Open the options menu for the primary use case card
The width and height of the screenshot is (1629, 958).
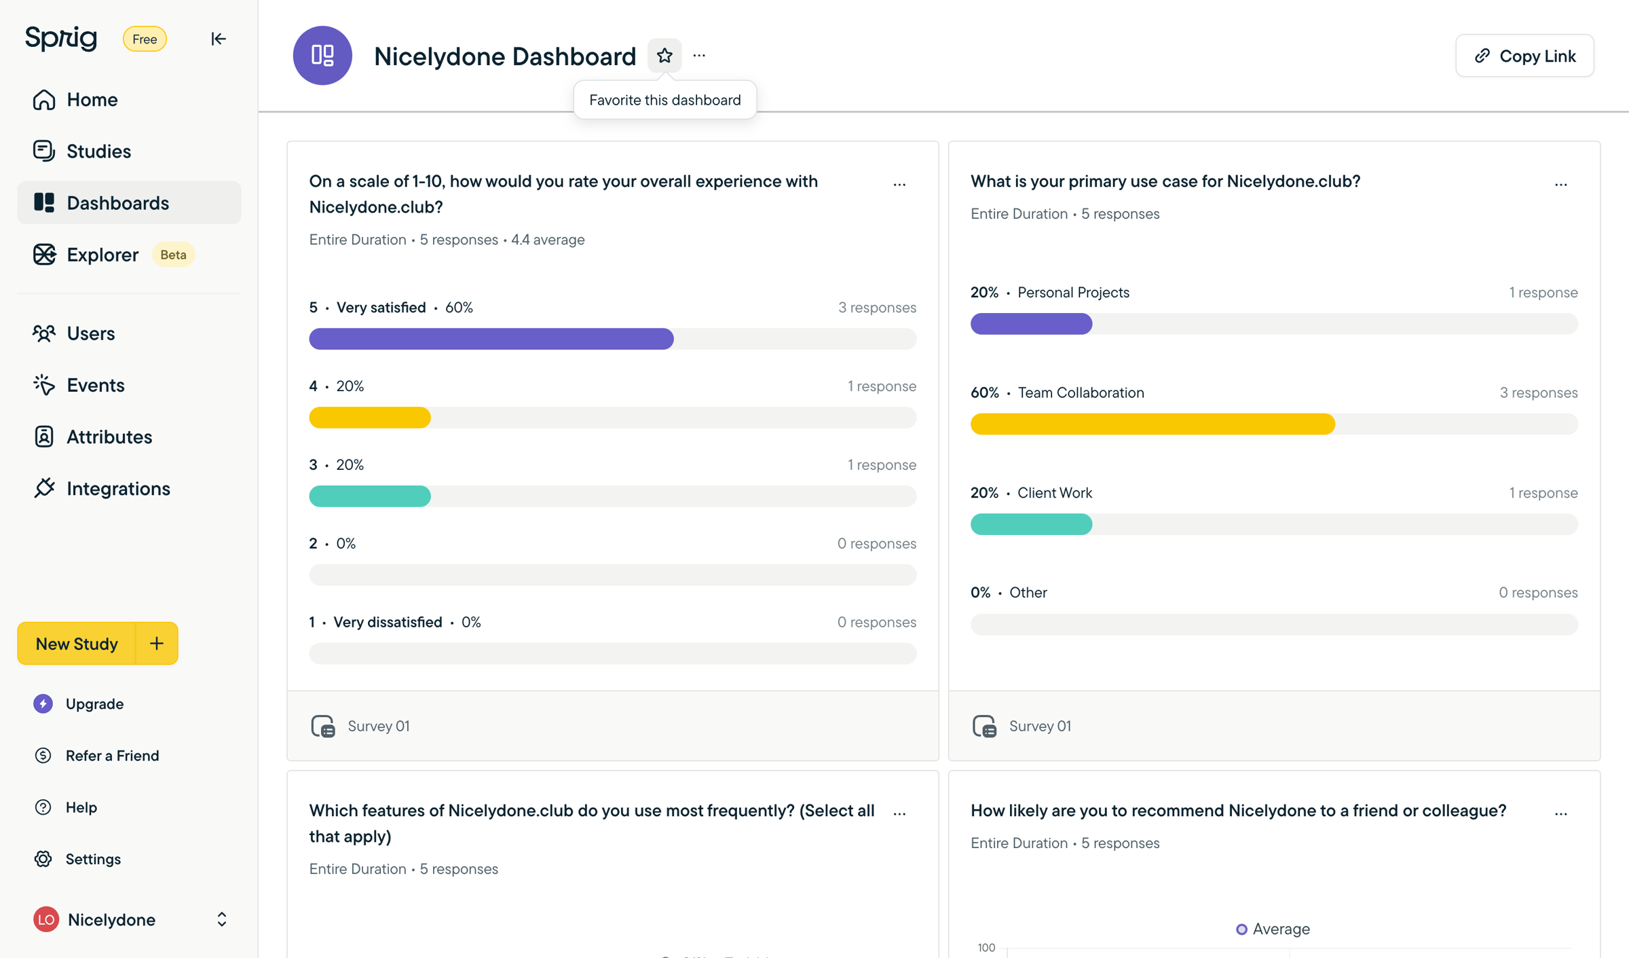(1560, 185)
